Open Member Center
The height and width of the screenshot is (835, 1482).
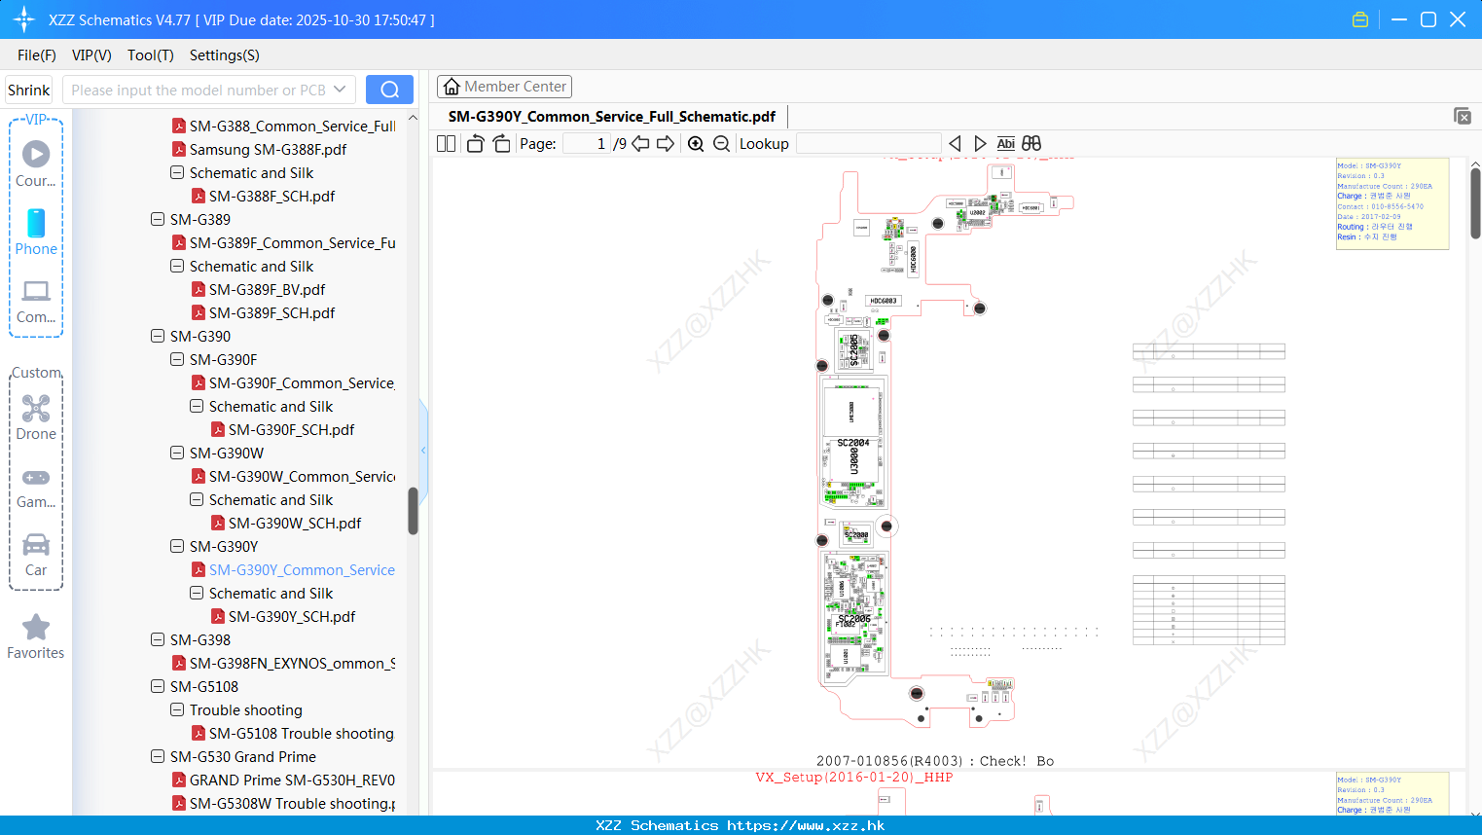coord(504,87)
